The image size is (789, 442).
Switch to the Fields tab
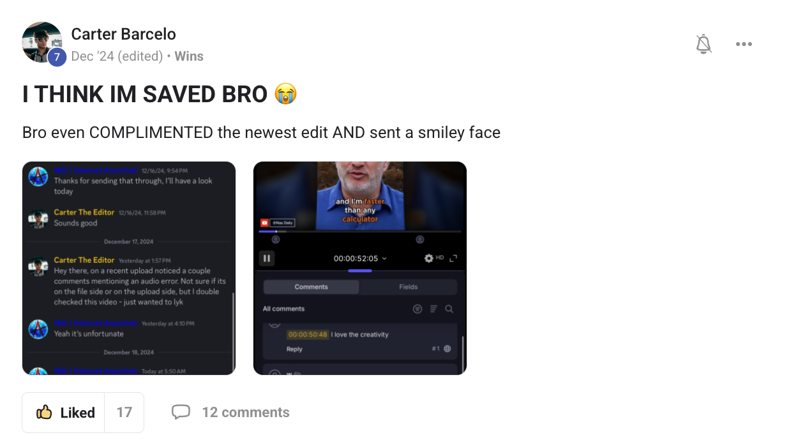[x=409, y=287]
